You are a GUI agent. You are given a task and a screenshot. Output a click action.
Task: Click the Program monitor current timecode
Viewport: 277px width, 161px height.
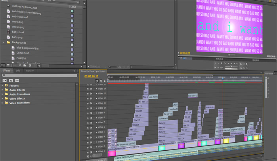[185, 53]
